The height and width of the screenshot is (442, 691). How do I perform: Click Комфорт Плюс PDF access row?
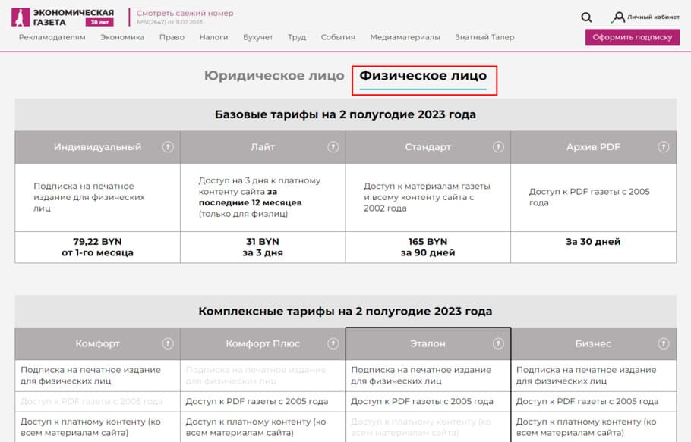coord(263,401)
